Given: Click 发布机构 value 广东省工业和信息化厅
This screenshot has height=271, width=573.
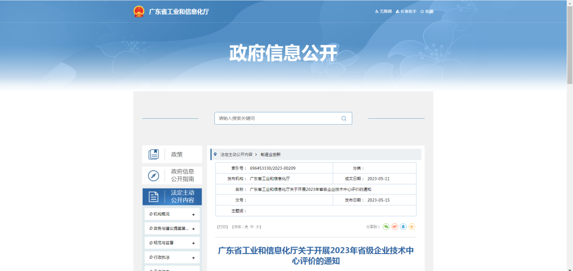Looking at the screenshot, I should point(270,179).
